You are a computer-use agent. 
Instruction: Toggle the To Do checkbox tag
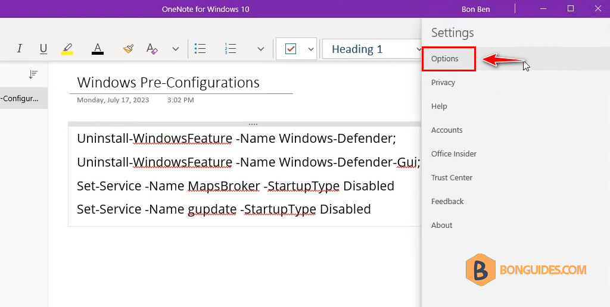tap(291, 49)
